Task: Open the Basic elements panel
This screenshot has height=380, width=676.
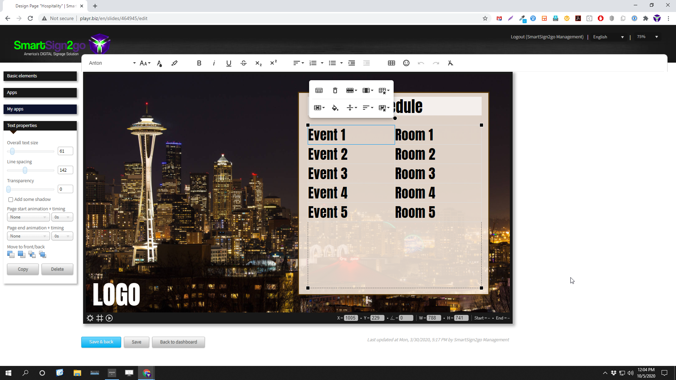Action: (40, 76)
